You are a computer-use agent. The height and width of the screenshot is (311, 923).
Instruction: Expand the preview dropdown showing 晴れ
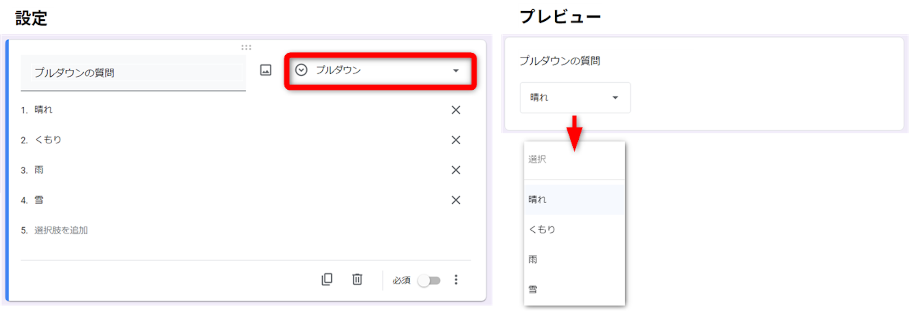pos(575,97)
